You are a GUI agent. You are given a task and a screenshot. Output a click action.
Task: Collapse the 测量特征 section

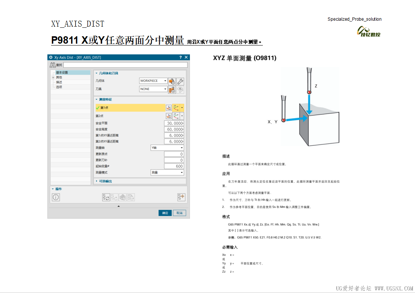click(x=96, y=100)
